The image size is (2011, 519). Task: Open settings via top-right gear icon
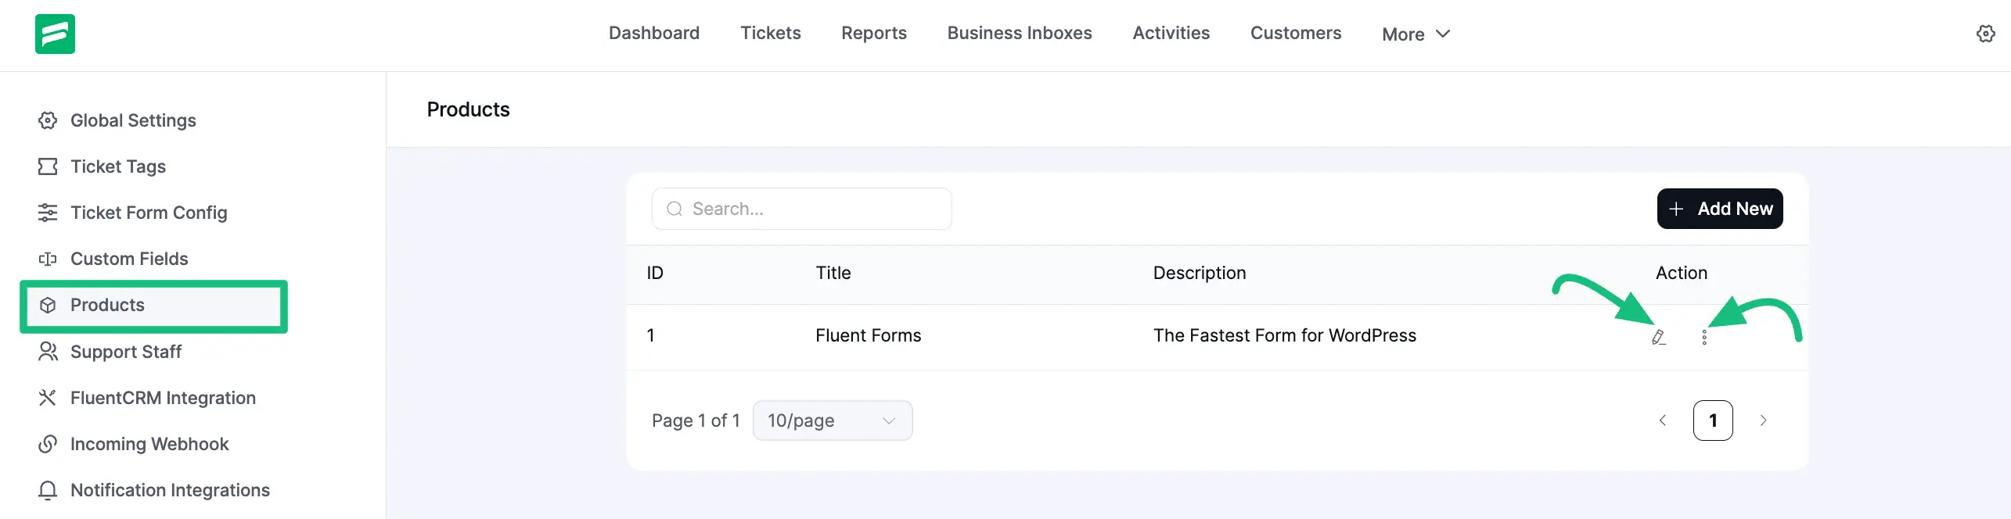coord(1985,34)
